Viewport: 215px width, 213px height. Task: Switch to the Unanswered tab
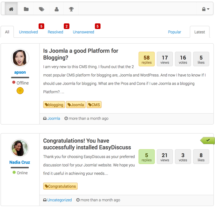point(83,32)
